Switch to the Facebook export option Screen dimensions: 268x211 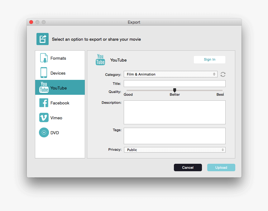[60, 103]
